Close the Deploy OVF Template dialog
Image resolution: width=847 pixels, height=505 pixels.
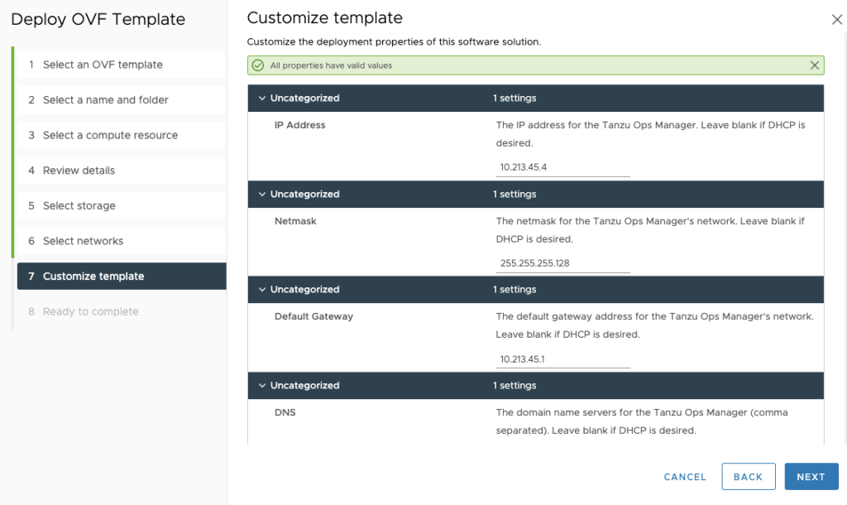837,20
